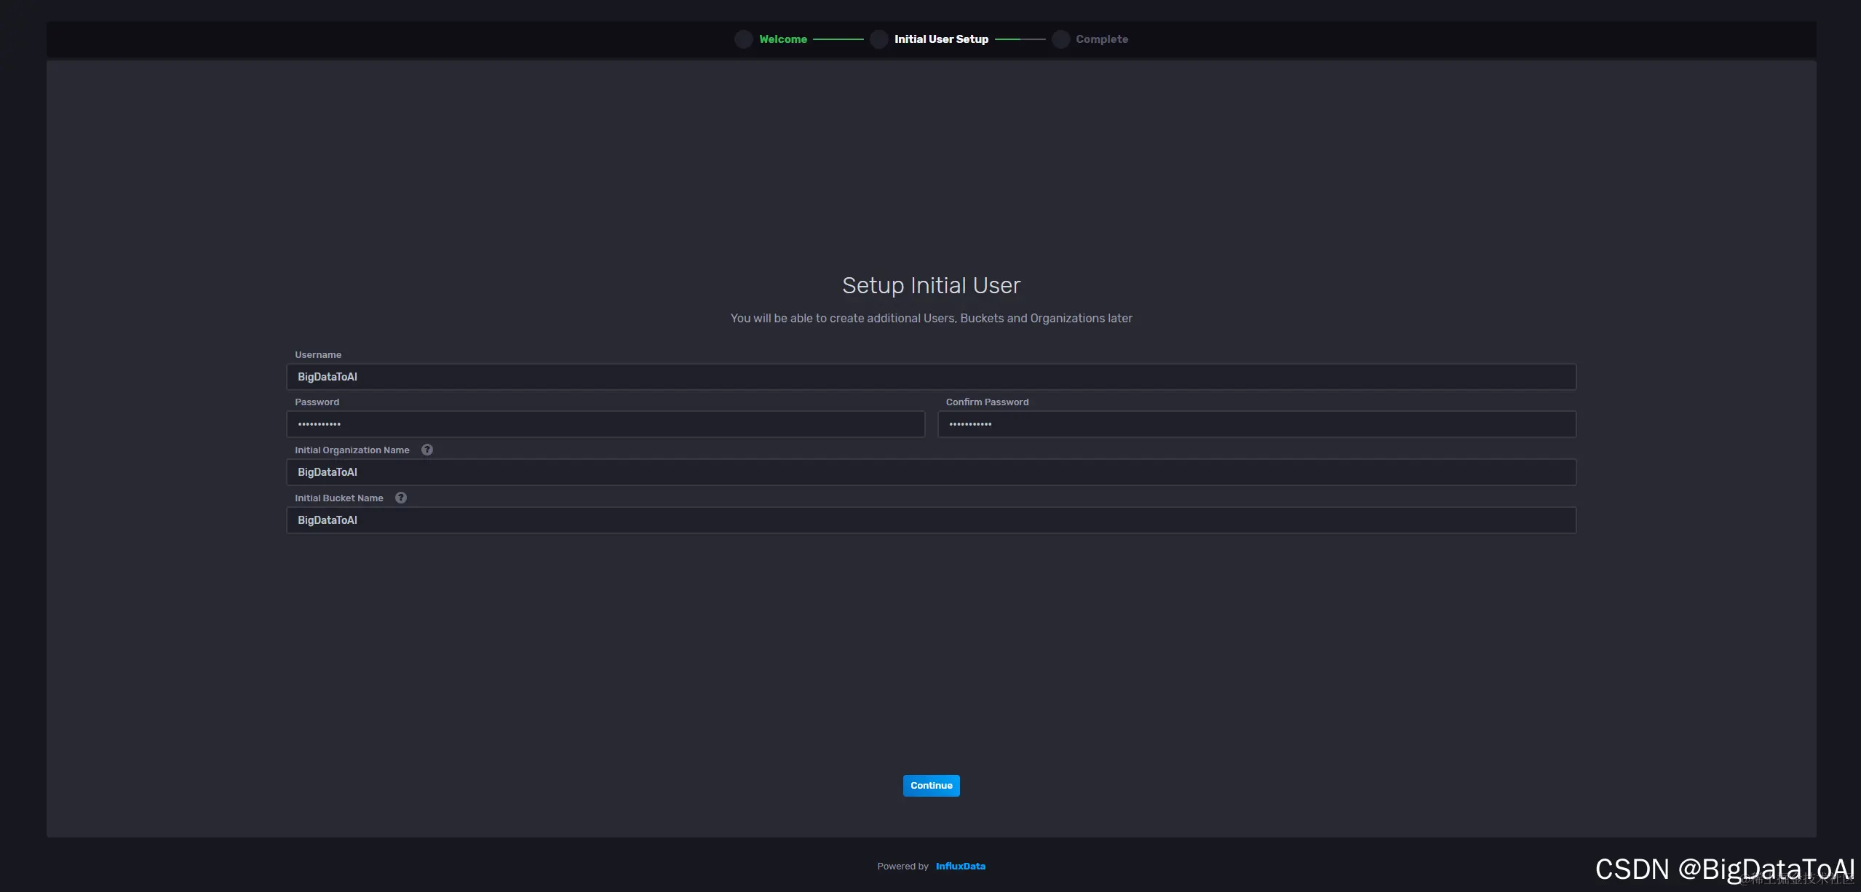Image resolution: width=1861 pixels, height=892 pixels.
Task: Click inside the Confirm Password field
Action: click(x=1256, y=424)
